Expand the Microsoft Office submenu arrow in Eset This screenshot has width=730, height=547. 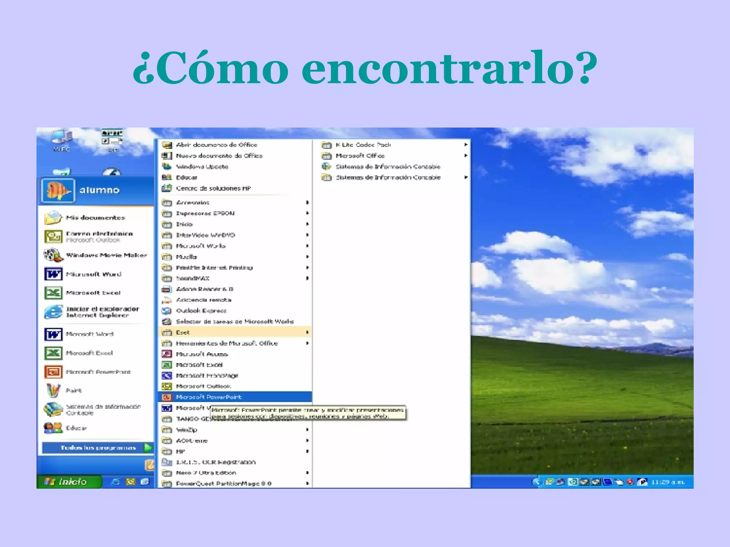coord(466,156)
